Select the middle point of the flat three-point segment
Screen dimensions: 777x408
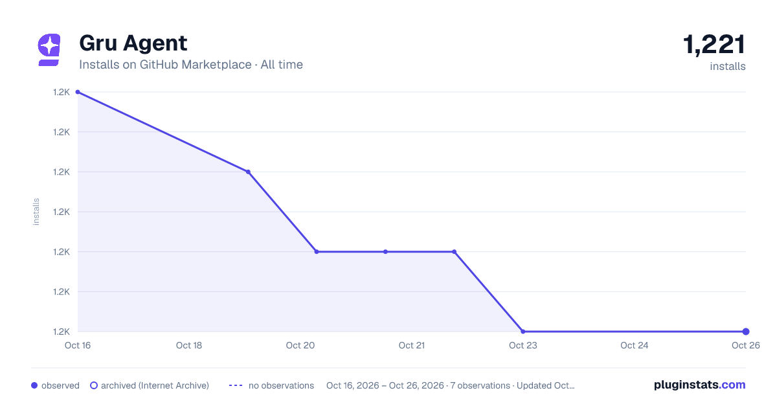385,252
